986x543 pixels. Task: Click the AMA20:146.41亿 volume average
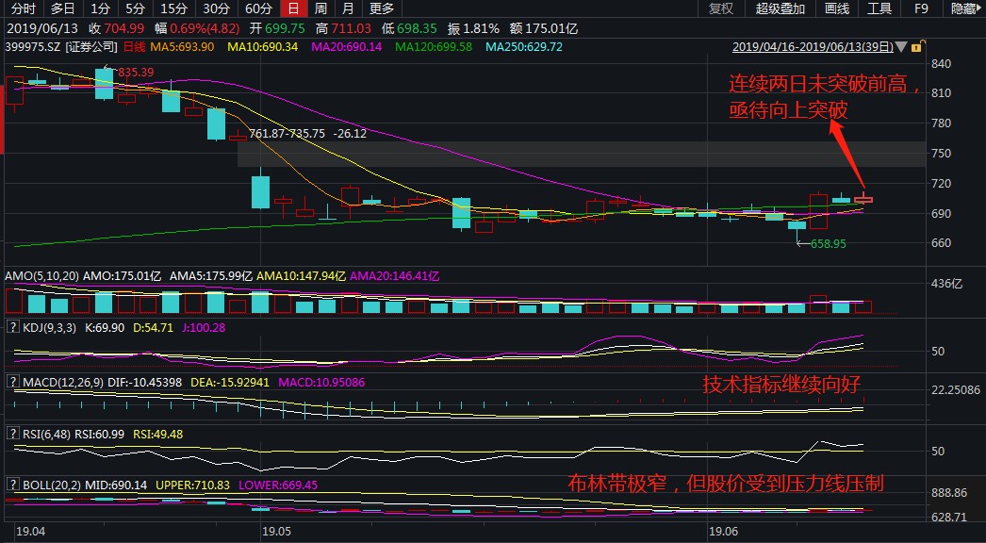(x=394, y=275)
